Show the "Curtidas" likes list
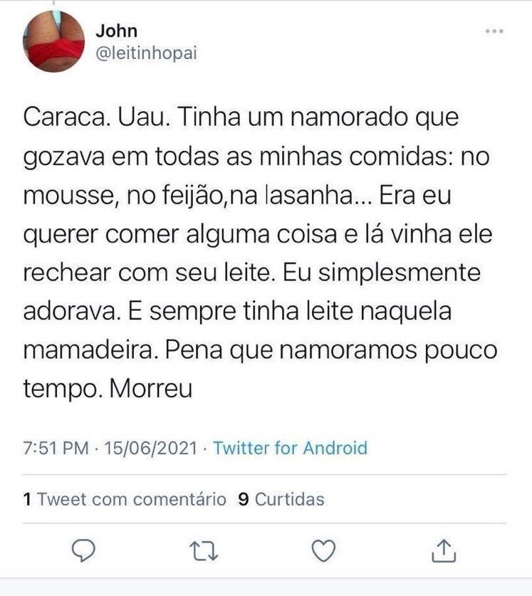The height and width of the screenshot is (596, 532). 289,499
